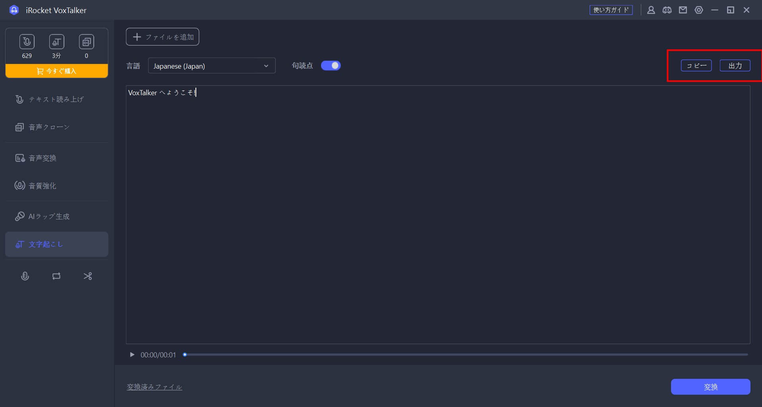
Task: Open 音声変換 in the sidebar
Action: (57, 158)
